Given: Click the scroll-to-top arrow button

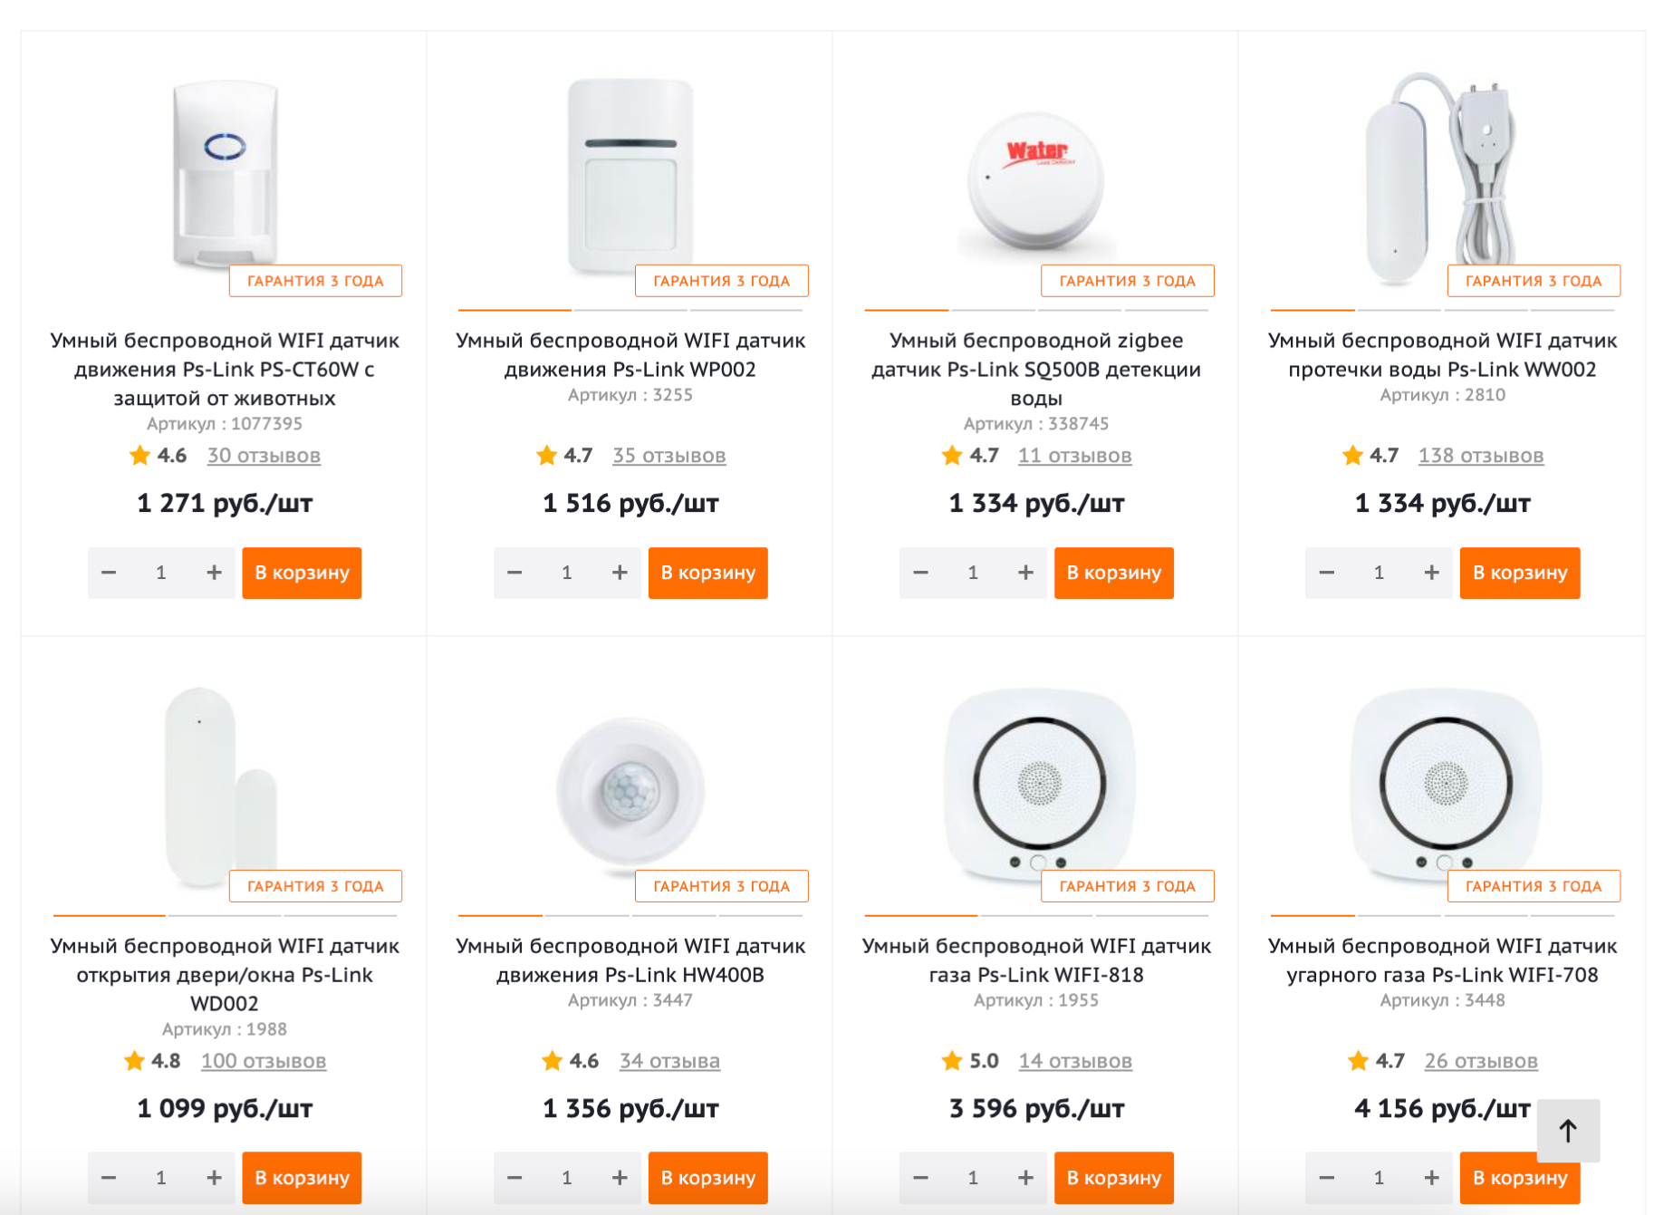Looking at the screenshot, I should pyautogui.click(x=1568, y=1130).
